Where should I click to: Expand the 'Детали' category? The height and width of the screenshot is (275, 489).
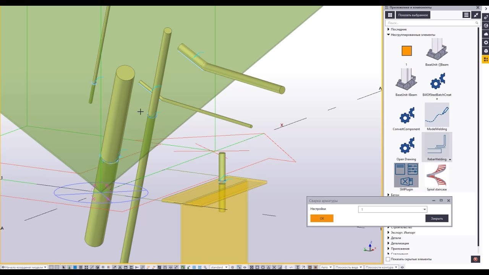(389, 238)
